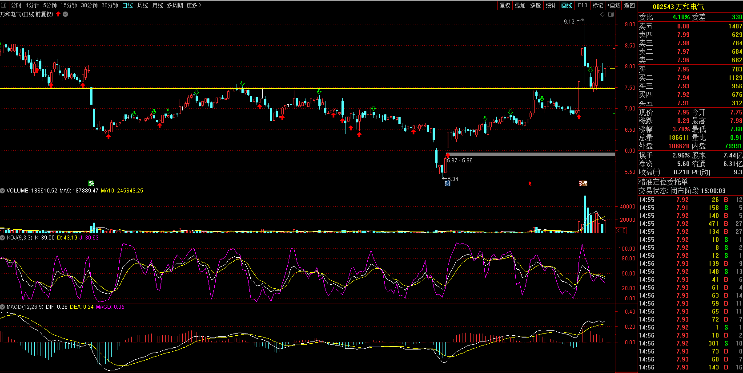Expand the VOLUME indicator dropdown
743x373 pixels.
3,191
